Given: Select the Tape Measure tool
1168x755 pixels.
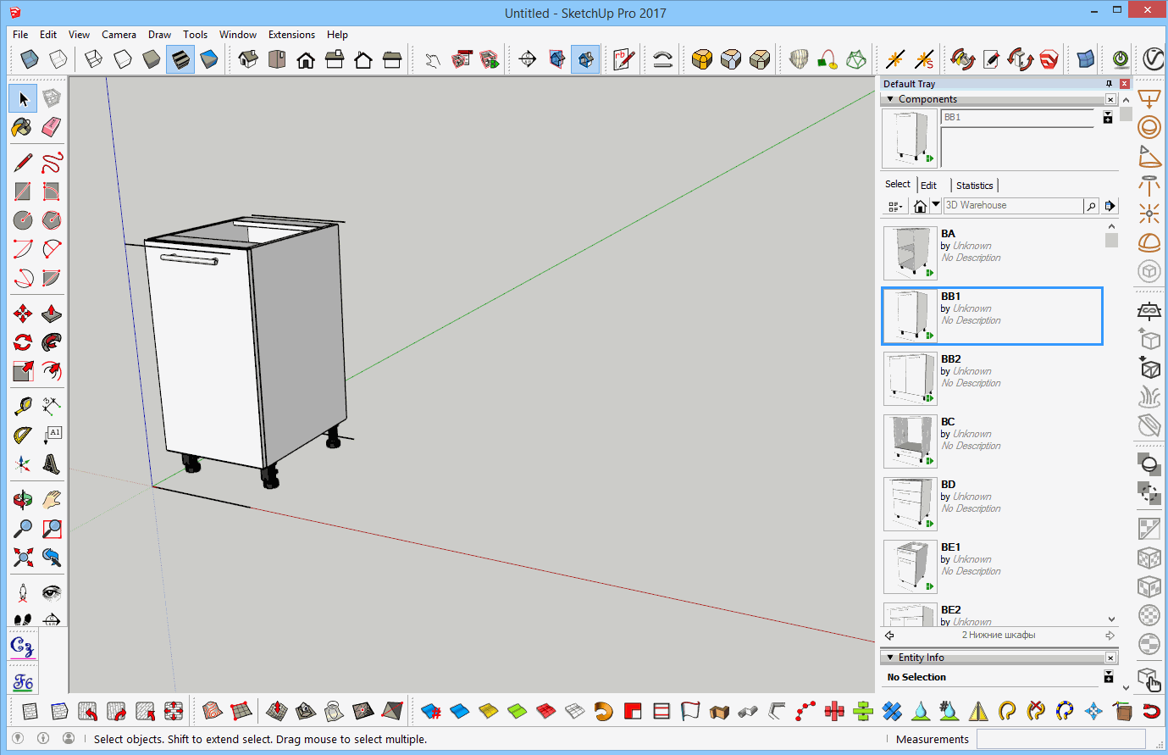Looking at the screenshot, I should [x=22, y=404].
